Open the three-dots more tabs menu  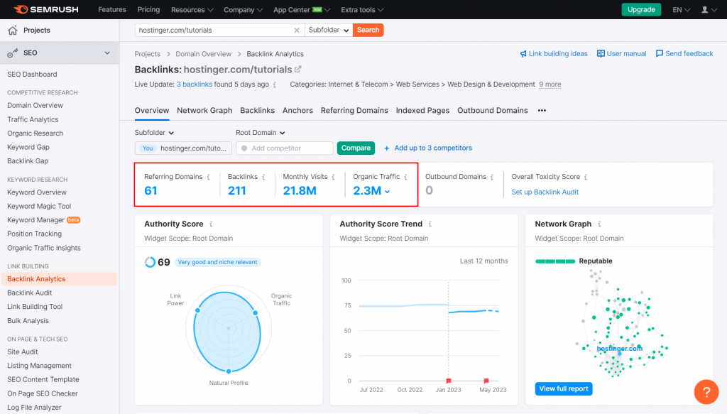[542, 111]
